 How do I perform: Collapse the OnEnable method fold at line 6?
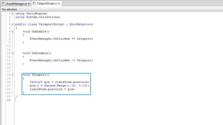tap(13, 32)
